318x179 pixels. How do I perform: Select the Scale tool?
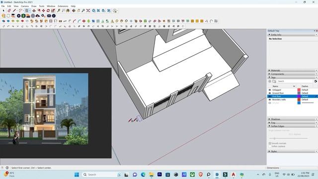(x=53, y=10)
